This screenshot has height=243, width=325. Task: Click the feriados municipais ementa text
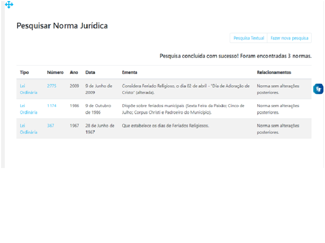click(x=183, y=109)
